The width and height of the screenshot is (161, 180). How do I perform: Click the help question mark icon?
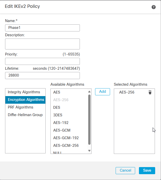(153, 7)
